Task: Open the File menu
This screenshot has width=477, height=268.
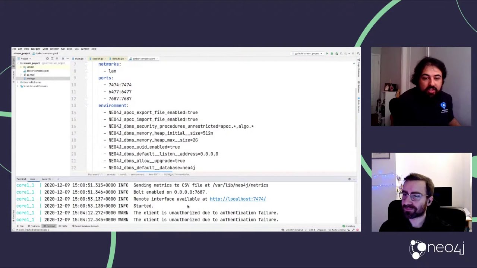Action: pyautogui.click(x=14, y=49)
